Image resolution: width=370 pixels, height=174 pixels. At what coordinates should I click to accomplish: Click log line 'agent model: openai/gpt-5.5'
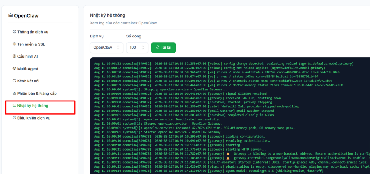tap(208, 171)
